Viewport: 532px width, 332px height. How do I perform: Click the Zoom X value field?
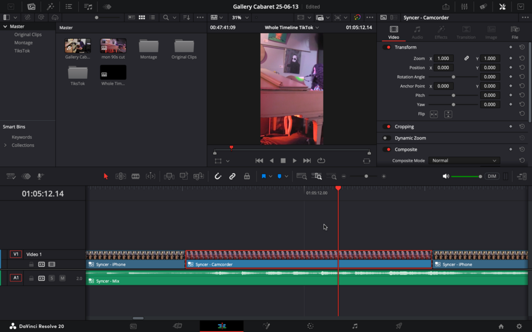pos(443,58)
